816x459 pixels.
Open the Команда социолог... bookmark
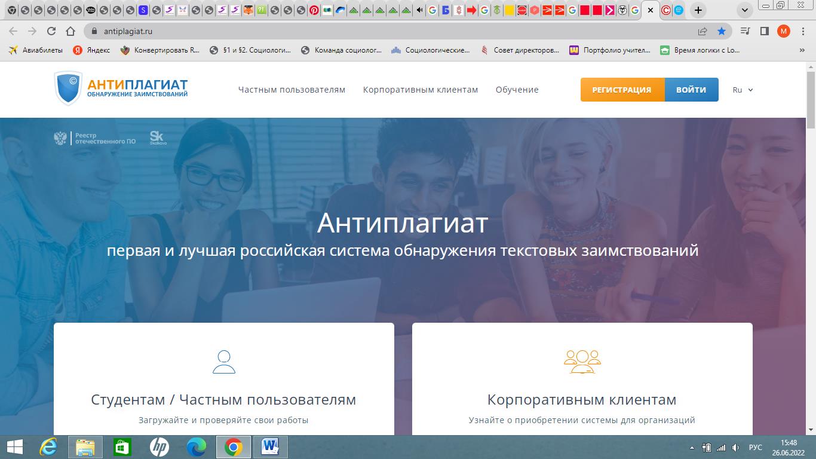pos(341,50)
